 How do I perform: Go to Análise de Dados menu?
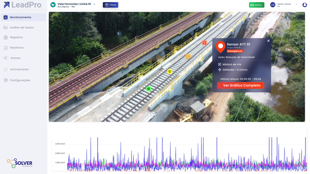(22, 28)
